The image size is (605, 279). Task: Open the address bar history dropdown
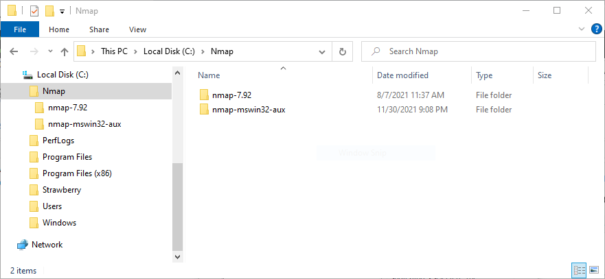tap(322, 51)
